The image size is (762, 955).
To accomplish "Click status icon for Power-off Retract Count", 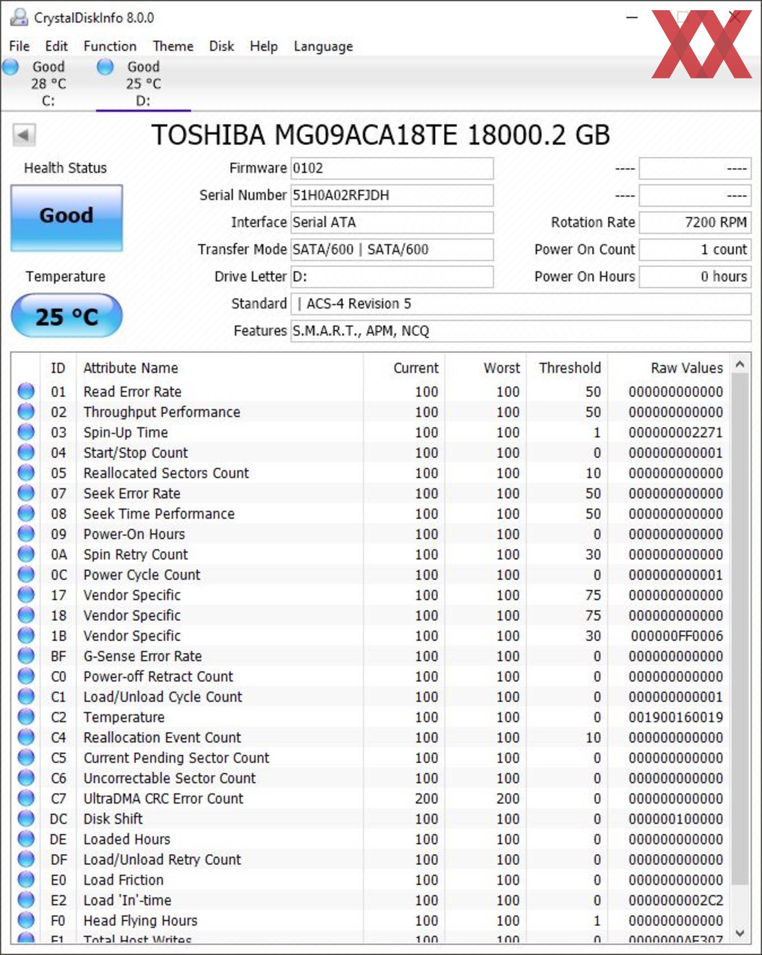I will tap(26, 676).
